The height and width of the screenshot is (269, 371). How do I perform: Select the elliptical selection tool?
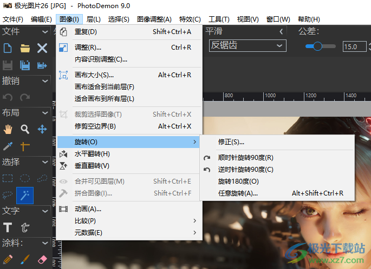tap(25, 178)
